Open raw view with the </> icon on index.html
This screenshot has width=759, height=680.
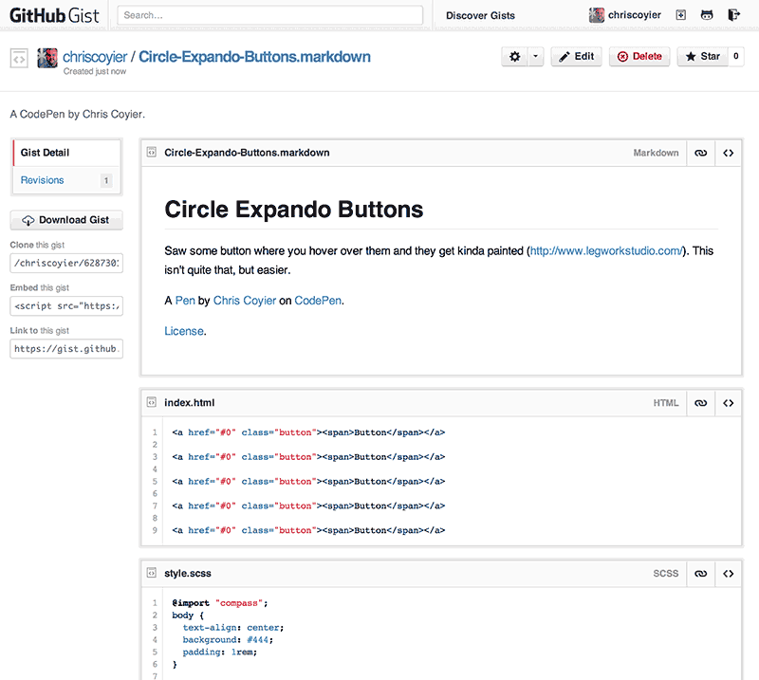[x=728, y=402]
